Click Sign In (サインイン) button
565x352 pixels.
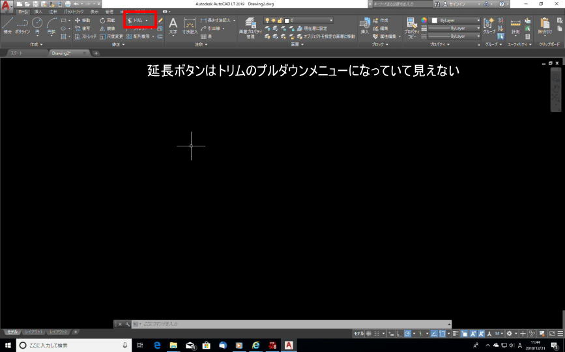[x=456, y=4]
